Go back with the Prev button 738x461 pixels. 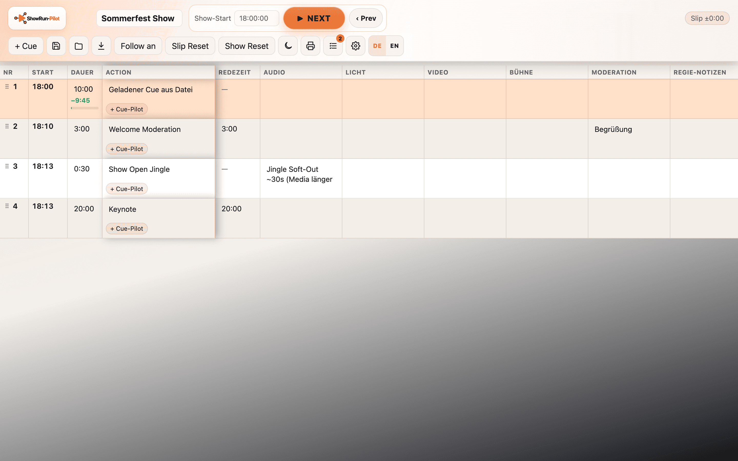coord(366,18)
